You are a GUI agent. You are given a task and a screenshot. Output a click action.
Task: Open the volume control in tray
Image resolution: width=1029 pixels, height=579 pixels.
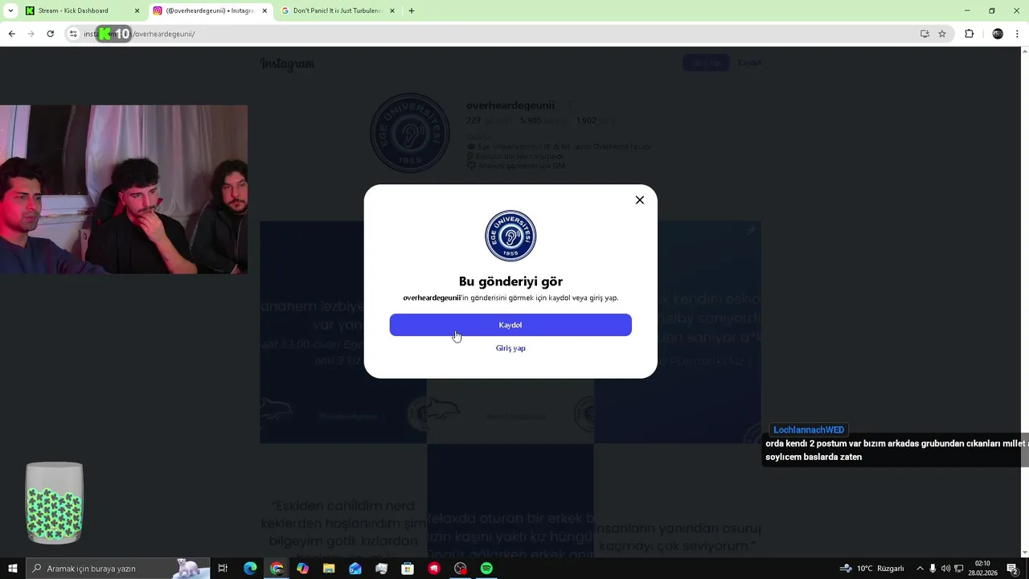coord(945,569)
